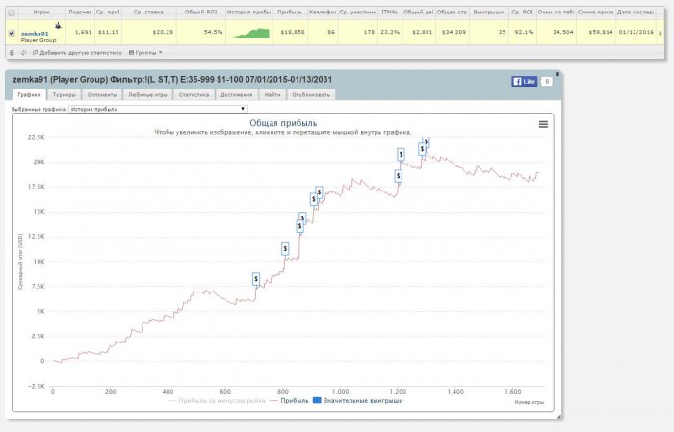
Task: Switch to the 'Турниры' tab
Action: [65, 95]
